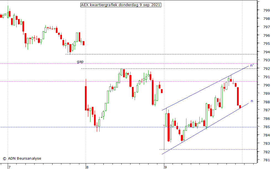Click the date label 9 on time axis
Image resolution: width=271 pixels, height=169 pixels.
(x=166, y=167)
